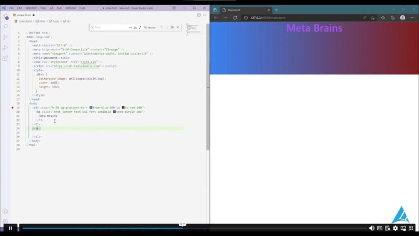The image size is (419, 236).
Task: Open the File menu in VS Code
Action: pyautogui.click(x=12, y=8)
